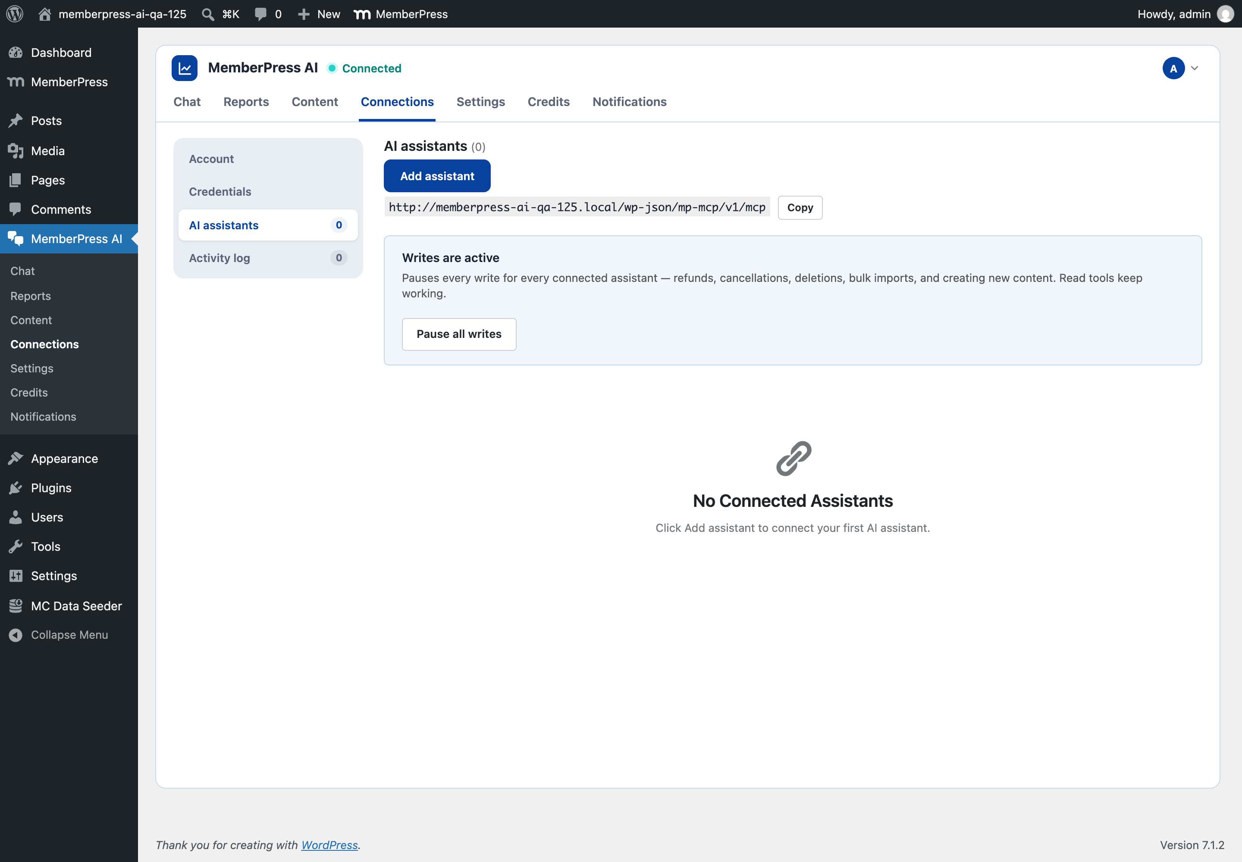
Task: Open Credits in sidebar submenu
Action: click(x=29, y=393)
